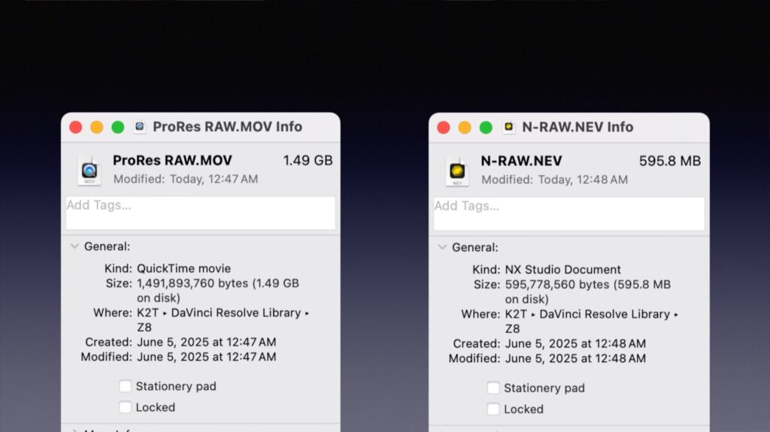The height and width of the screenshot is (432, 770).
Task: Close the ProRes RAW.MOV Info window
Action: pyautogui.click(x=76, y=127)
